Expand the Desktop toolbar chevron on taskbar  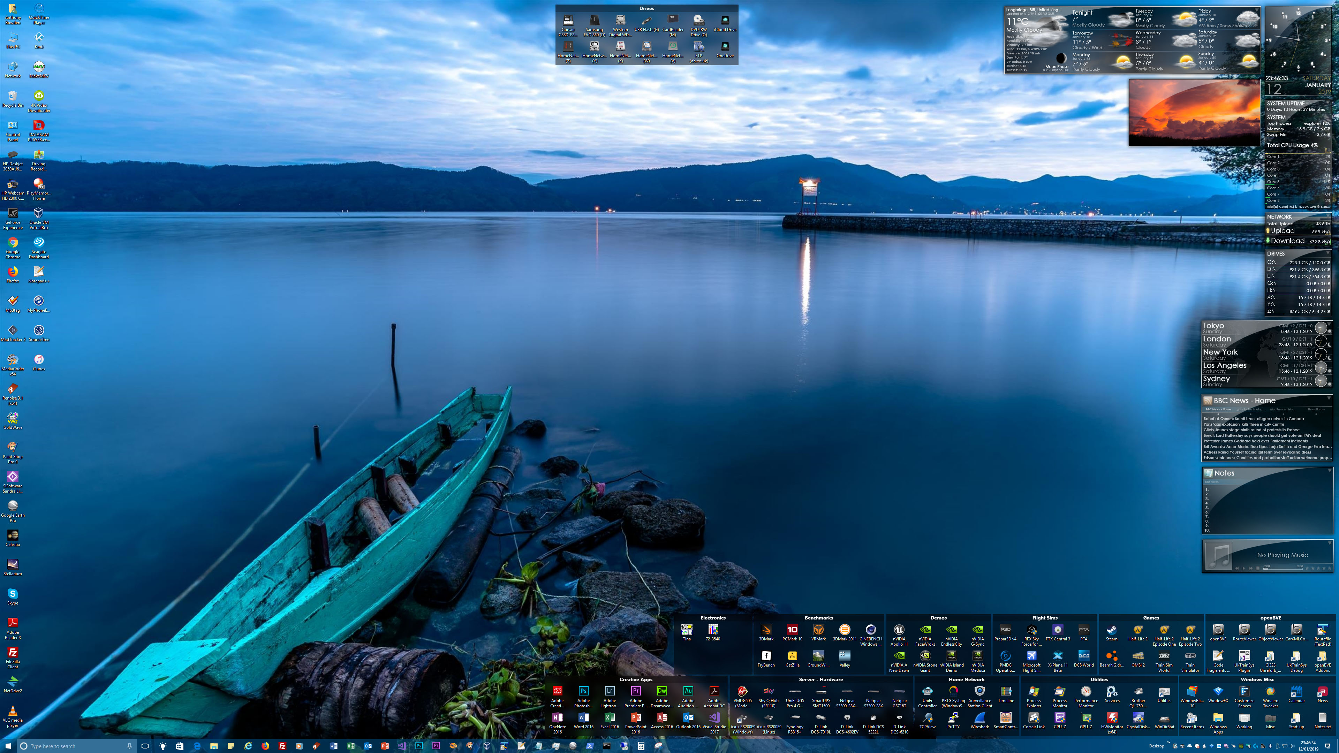point(1168,743)
